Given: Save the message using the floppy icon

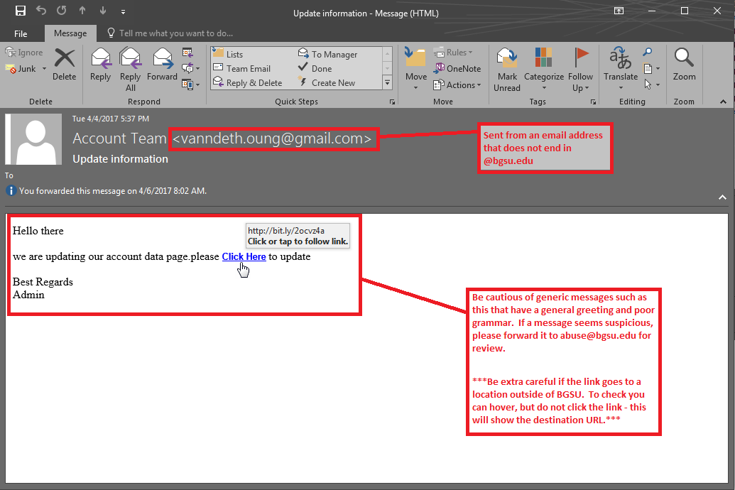Looking at the screenshot, I should coord(21,11).
